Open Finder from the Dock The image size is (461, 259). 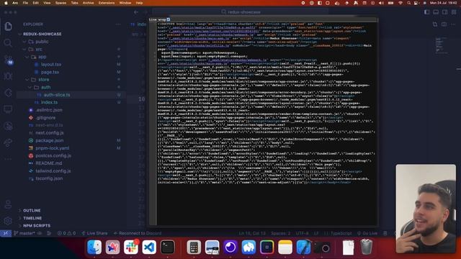(94, 247)
